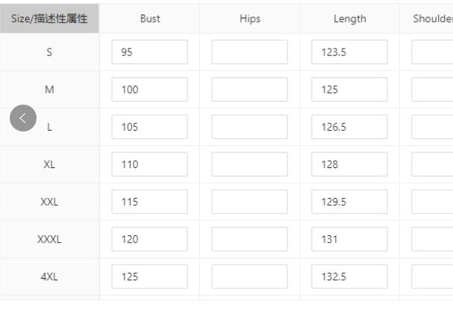Edit the 4XL Length field showing 132.5

pyautogui.click(x=349, y=276)
